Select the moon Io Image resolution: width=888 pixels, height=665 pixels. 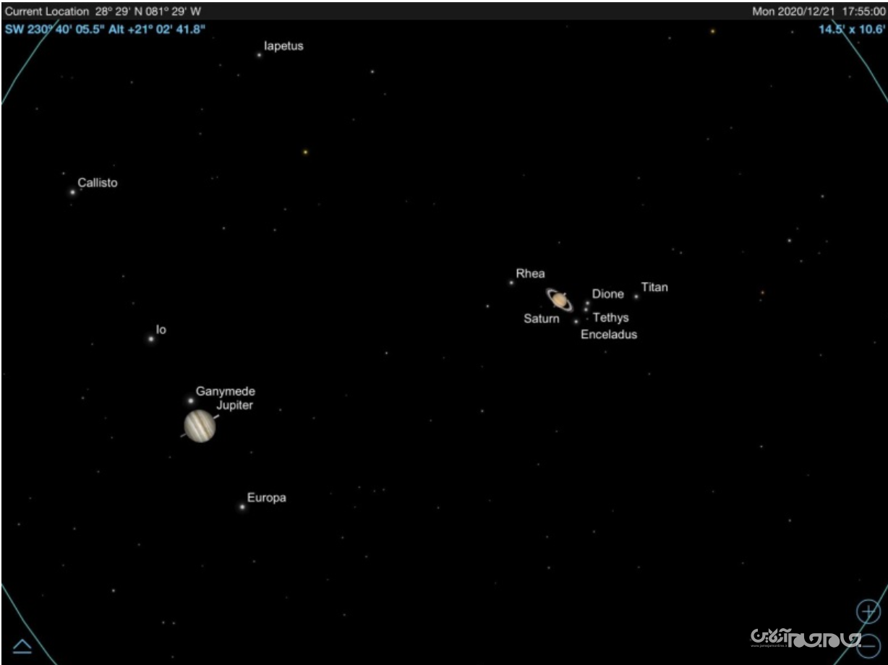pos(151,338)
